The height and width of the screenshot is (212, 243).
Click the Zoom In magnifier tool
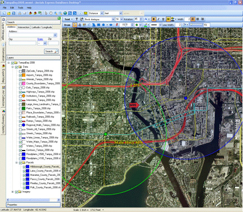[x=56, y=13]
